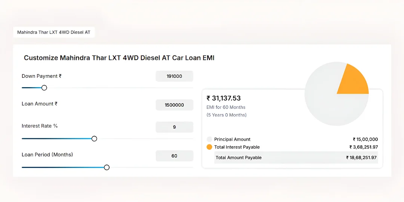This screenshot has width=404, height=202.
Task: Focus the Loan Amount input box
Action: point(174,105)
